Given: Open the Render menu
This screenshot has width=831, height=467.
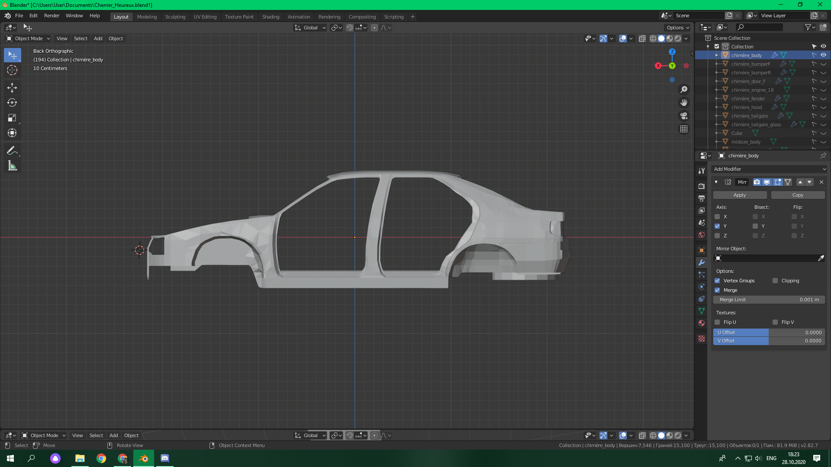Looking at the screenshot, I should pyautogui.click(x=52, y=16).
